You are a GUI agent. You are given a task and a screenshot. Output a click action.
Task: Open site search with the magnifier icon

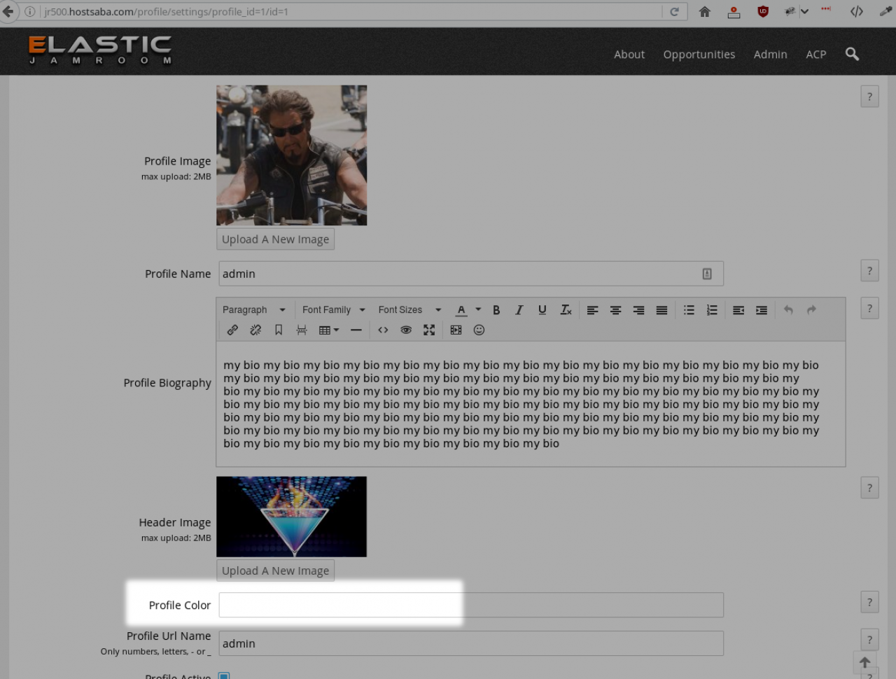click(x=852, y=54)
